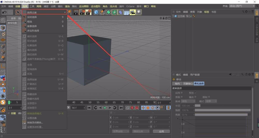Click the film strip timeline icon

(168, 108)
